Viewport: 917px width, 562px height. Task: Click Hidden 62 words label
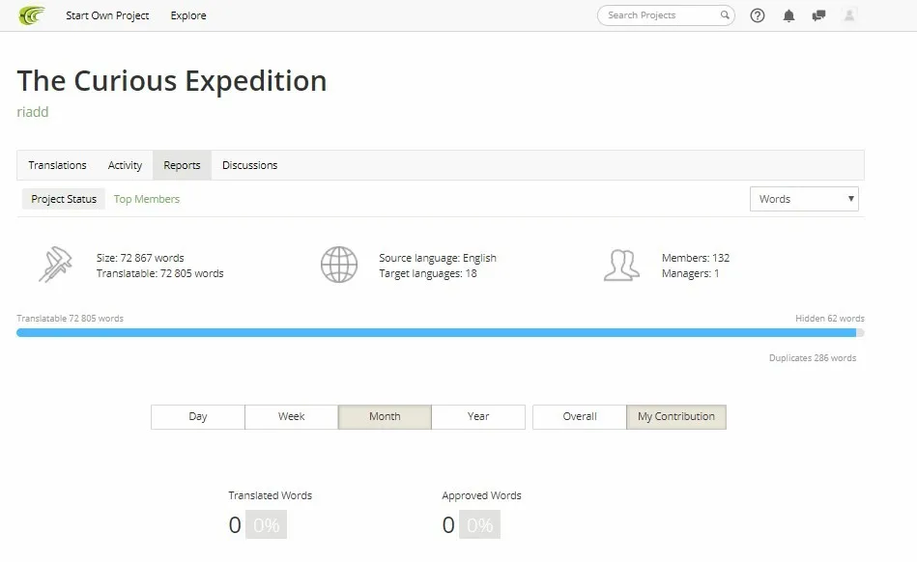click(x=830, y=319)
